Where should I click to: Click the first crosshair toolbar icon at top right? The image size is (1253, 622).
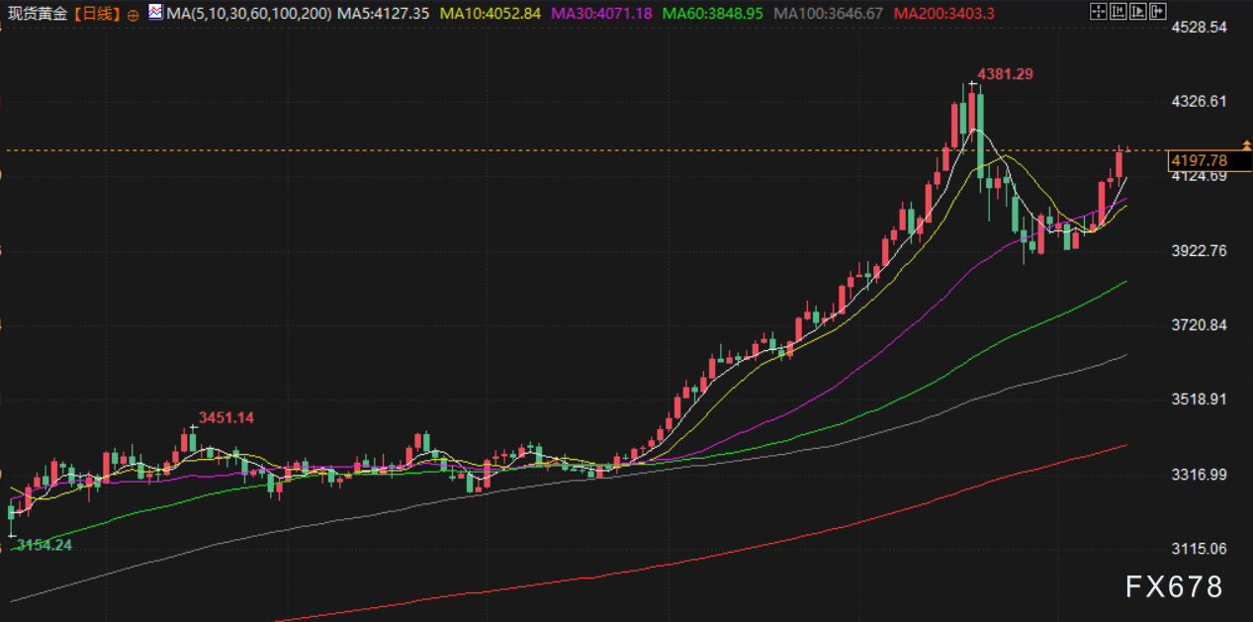point(1098,13)
